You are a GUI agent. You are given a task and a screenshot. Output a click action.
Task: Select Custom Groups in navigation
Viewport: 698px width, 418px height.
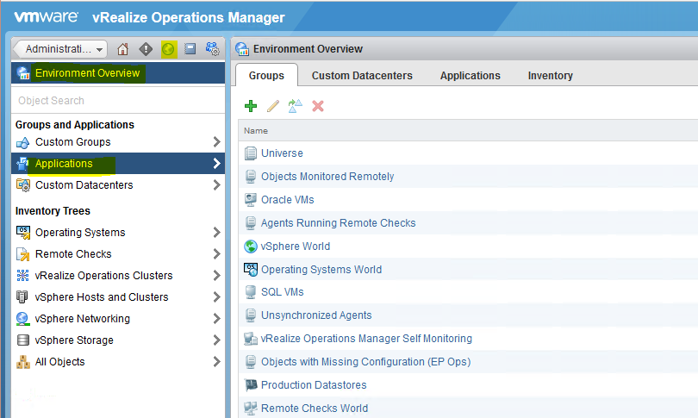click(73, 142)
